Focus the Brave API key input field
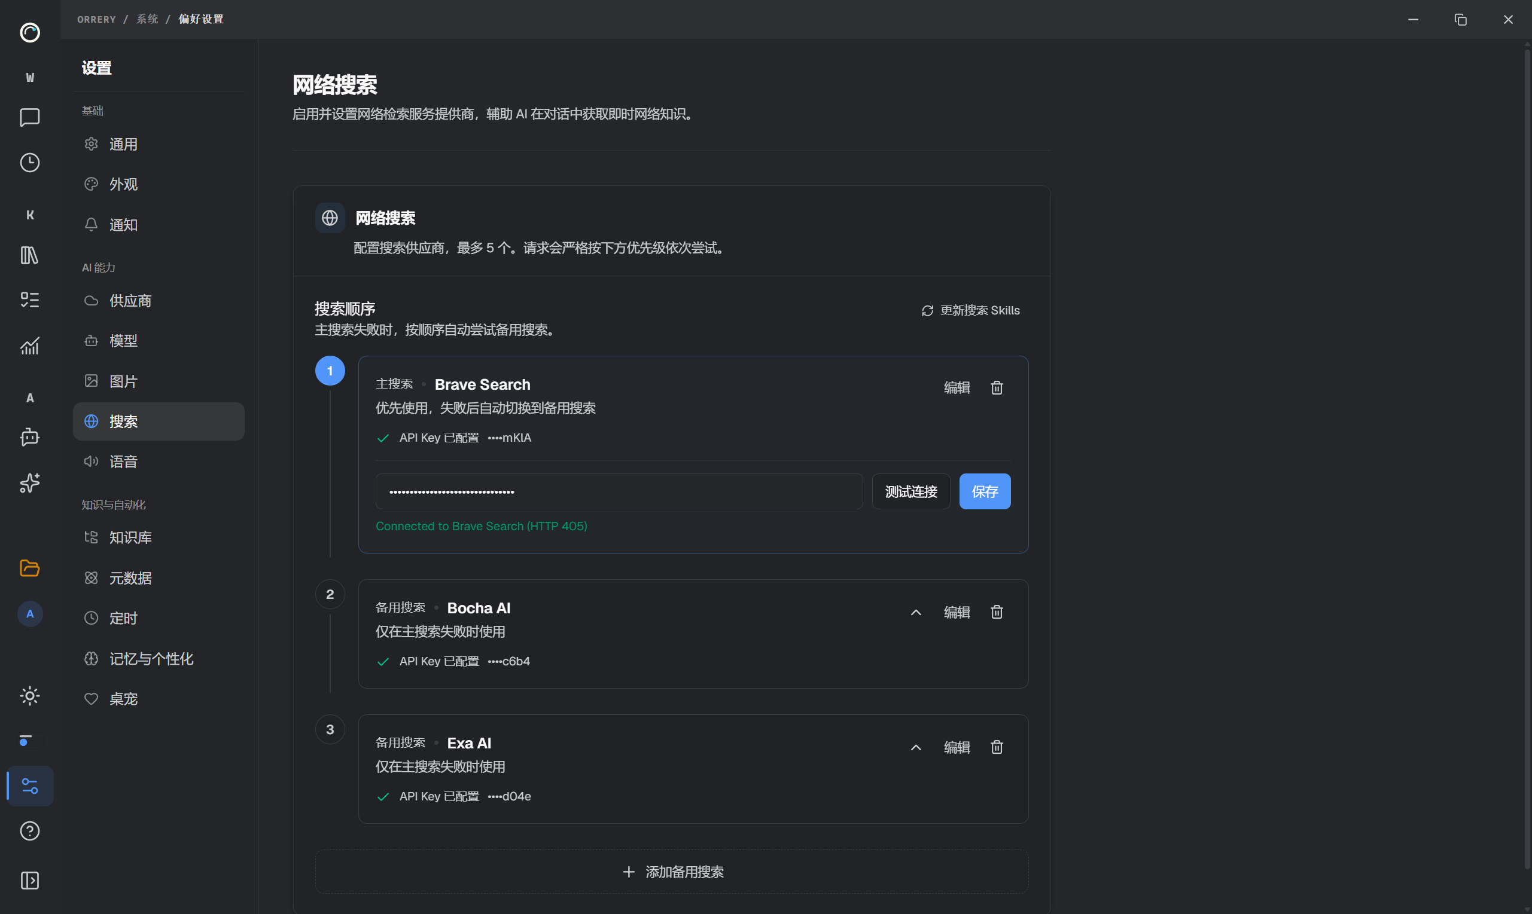This screenshot has width=1532, height=914. 619,491
